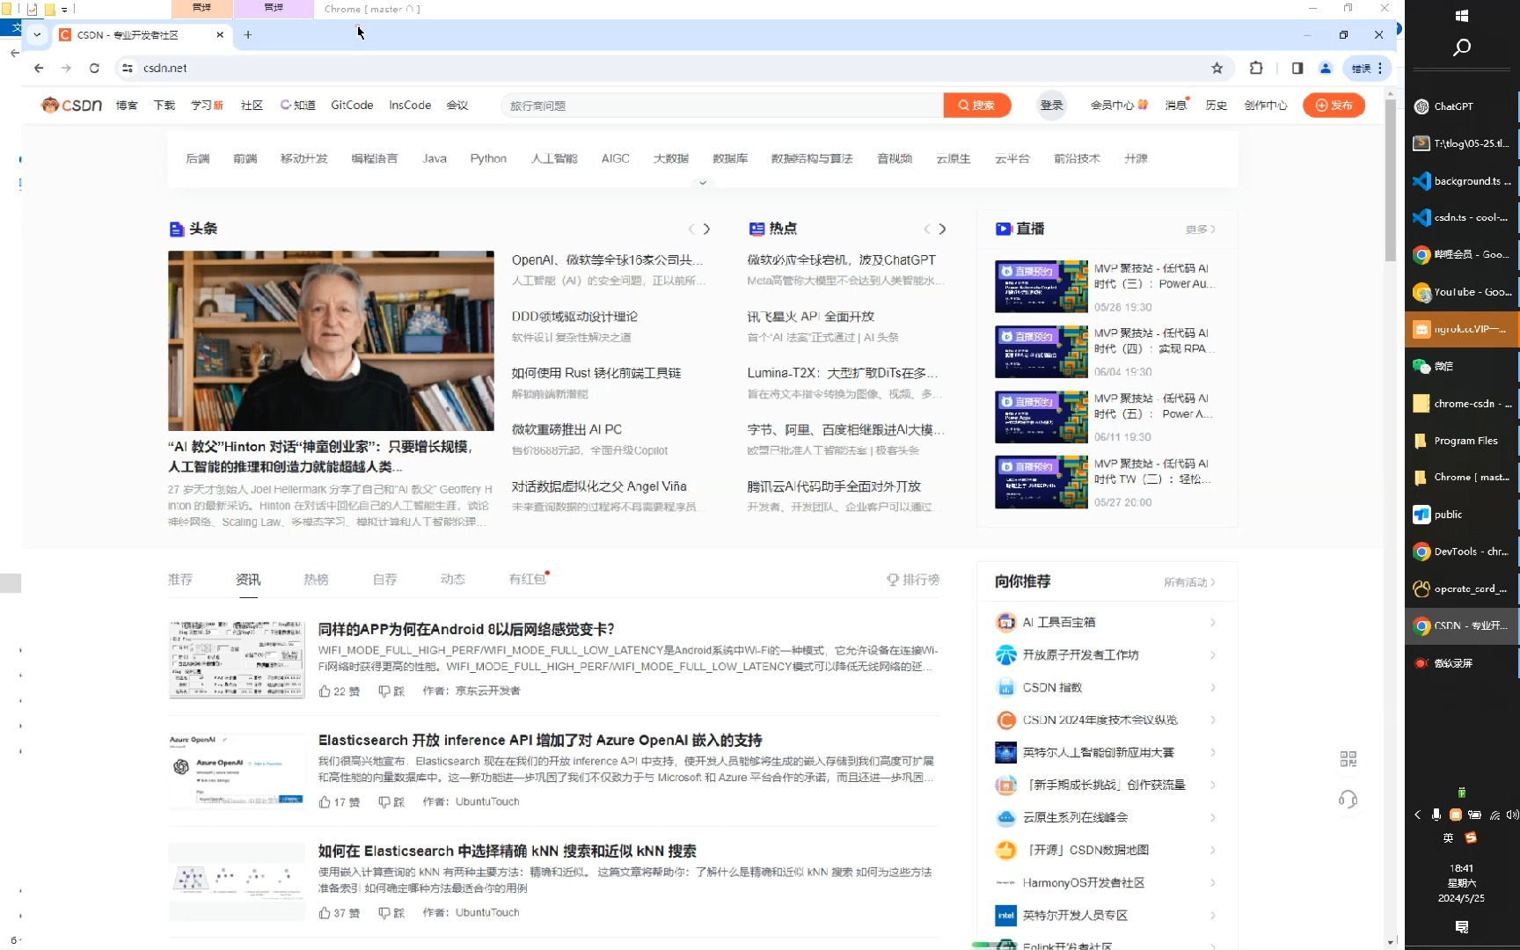Select AIGC category in navigation
Screen dimensions: 1520x950
(616, 159)
